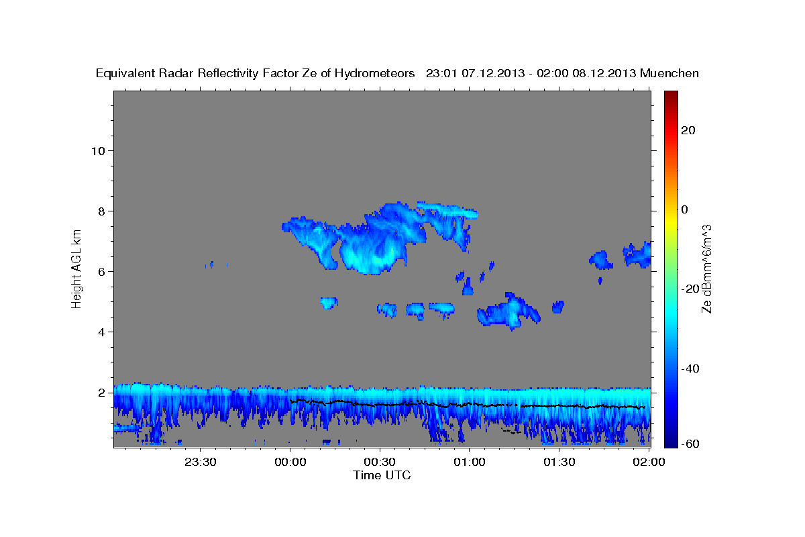
Task: Click the 'Height AGL km' axis label
Action: point(76,268)
